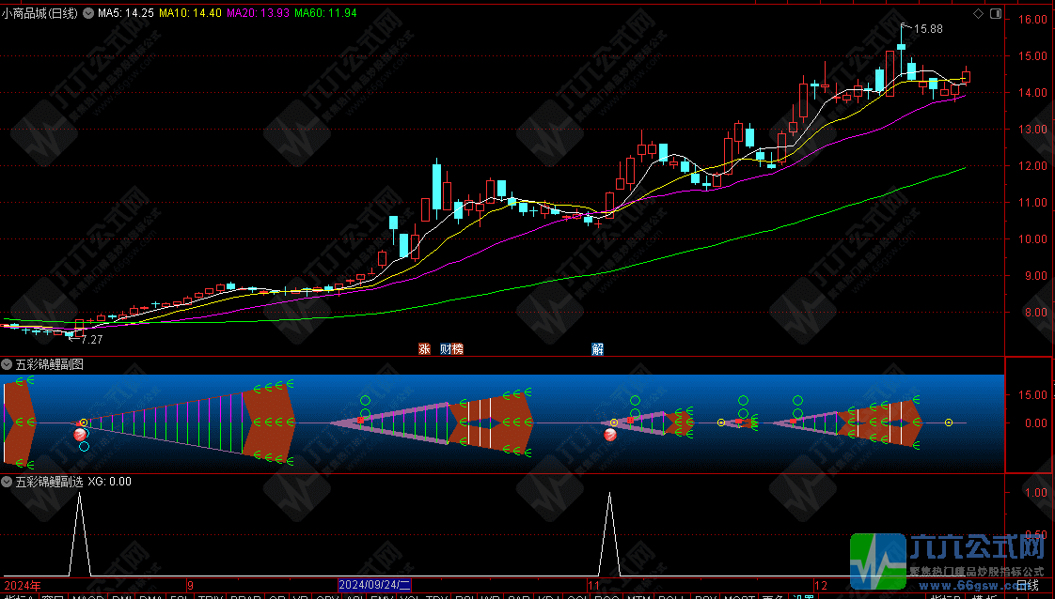1055x599 pixels.
Task: Click the rightmost yellow circle marker in sub-chart
Action: tap(949, 423)
